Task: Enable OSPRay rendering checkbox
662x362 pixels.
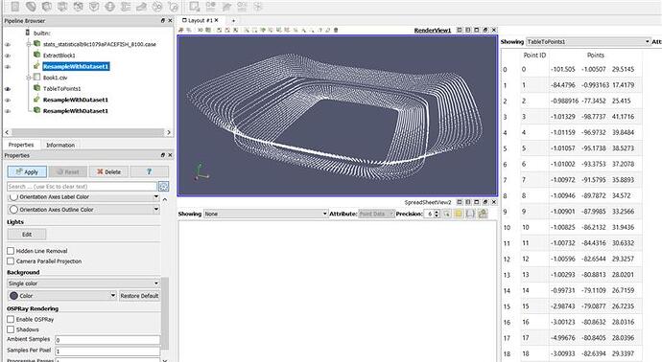Action: point(11,320)
